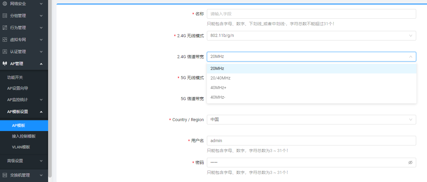Collapse the 2.4G 信道带宽 dropdown arrow
Viewport: 427px width, 182px height.
410,57
